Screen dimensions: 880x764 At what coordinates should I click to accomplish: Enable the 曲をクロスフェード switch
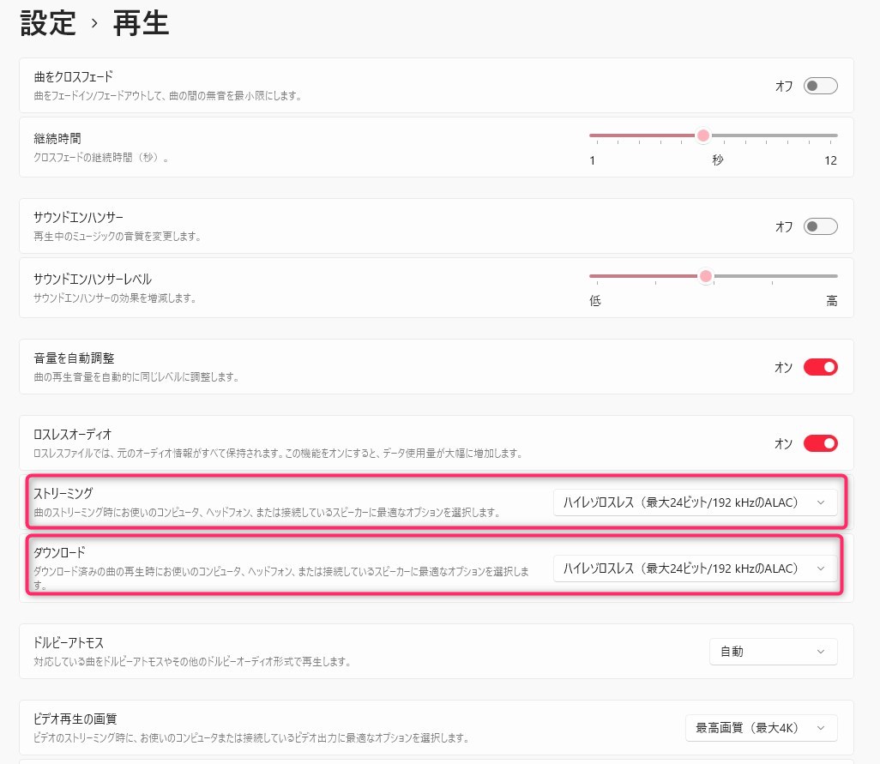pyautogui.click(x=820, y=86)
